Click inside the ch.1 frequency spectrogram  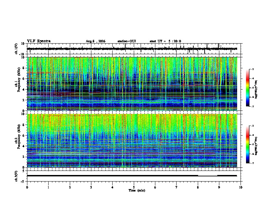[x=132, y=84]
